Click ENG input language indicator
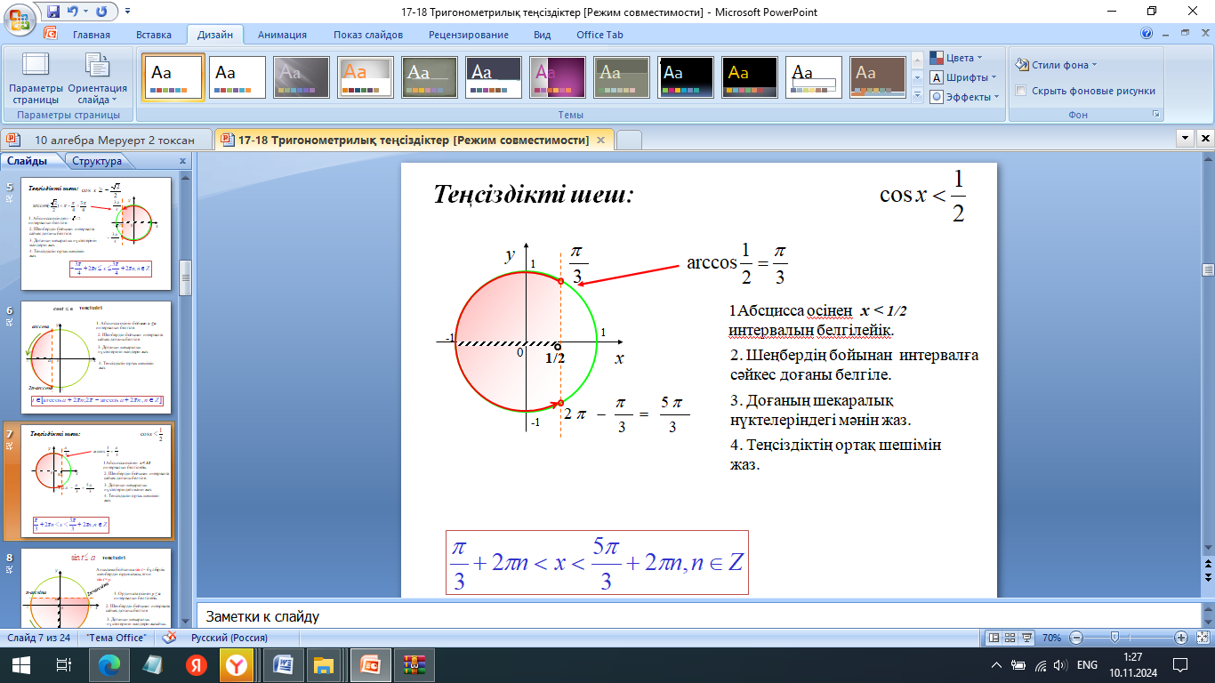The width and height of the screenshot is (1215, 683). coord(1087,665)
